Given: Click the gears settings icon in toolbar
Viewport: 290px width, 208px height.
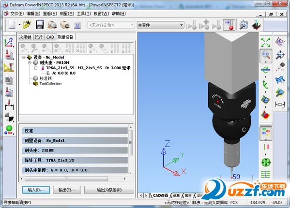Looking at the screenshot, I should 244,25.
